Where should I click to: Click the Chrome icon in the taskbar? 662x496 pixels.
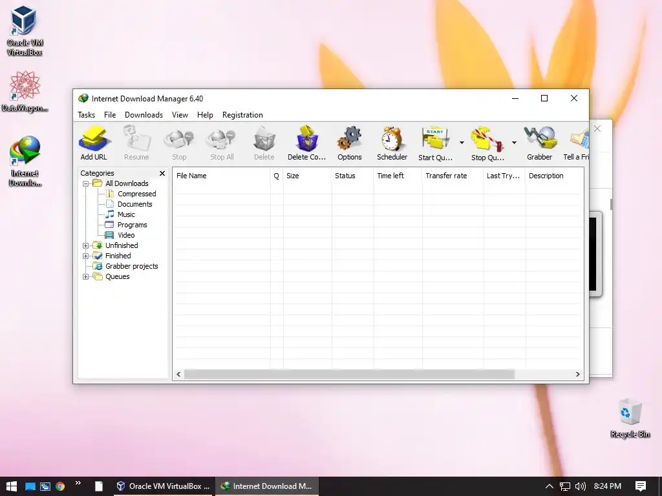point(60,486)
